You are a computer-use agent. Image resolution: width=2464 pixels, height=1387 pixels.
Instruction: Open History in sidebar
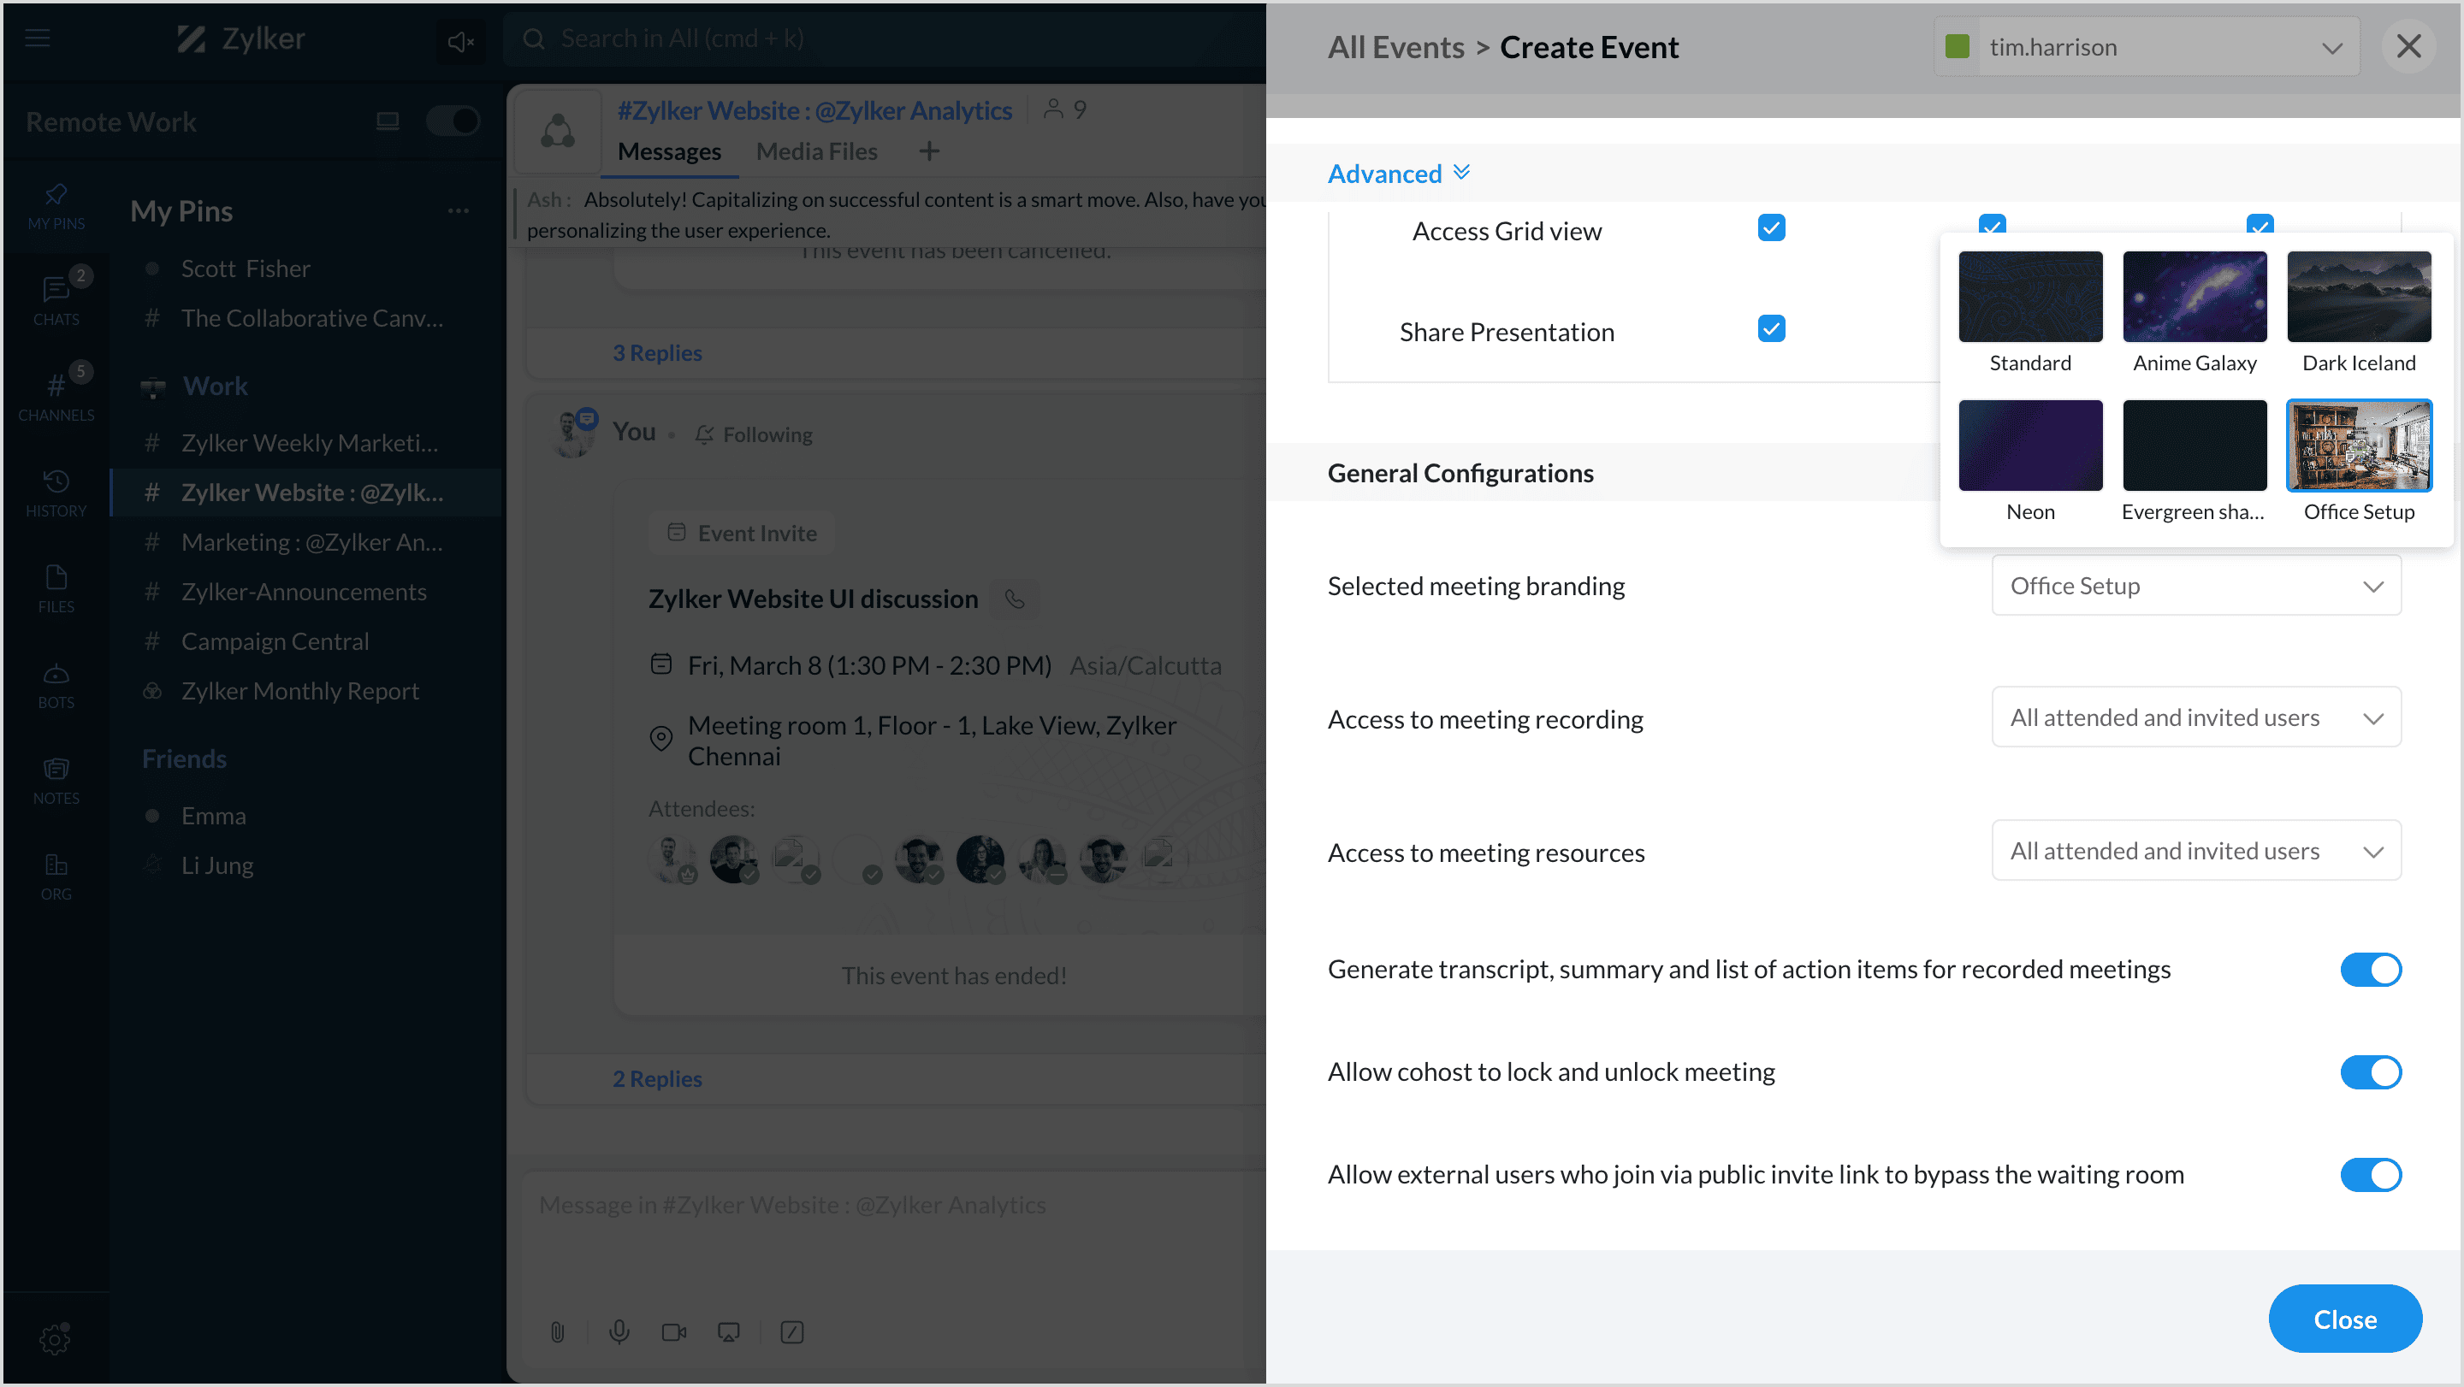point(56,493)
